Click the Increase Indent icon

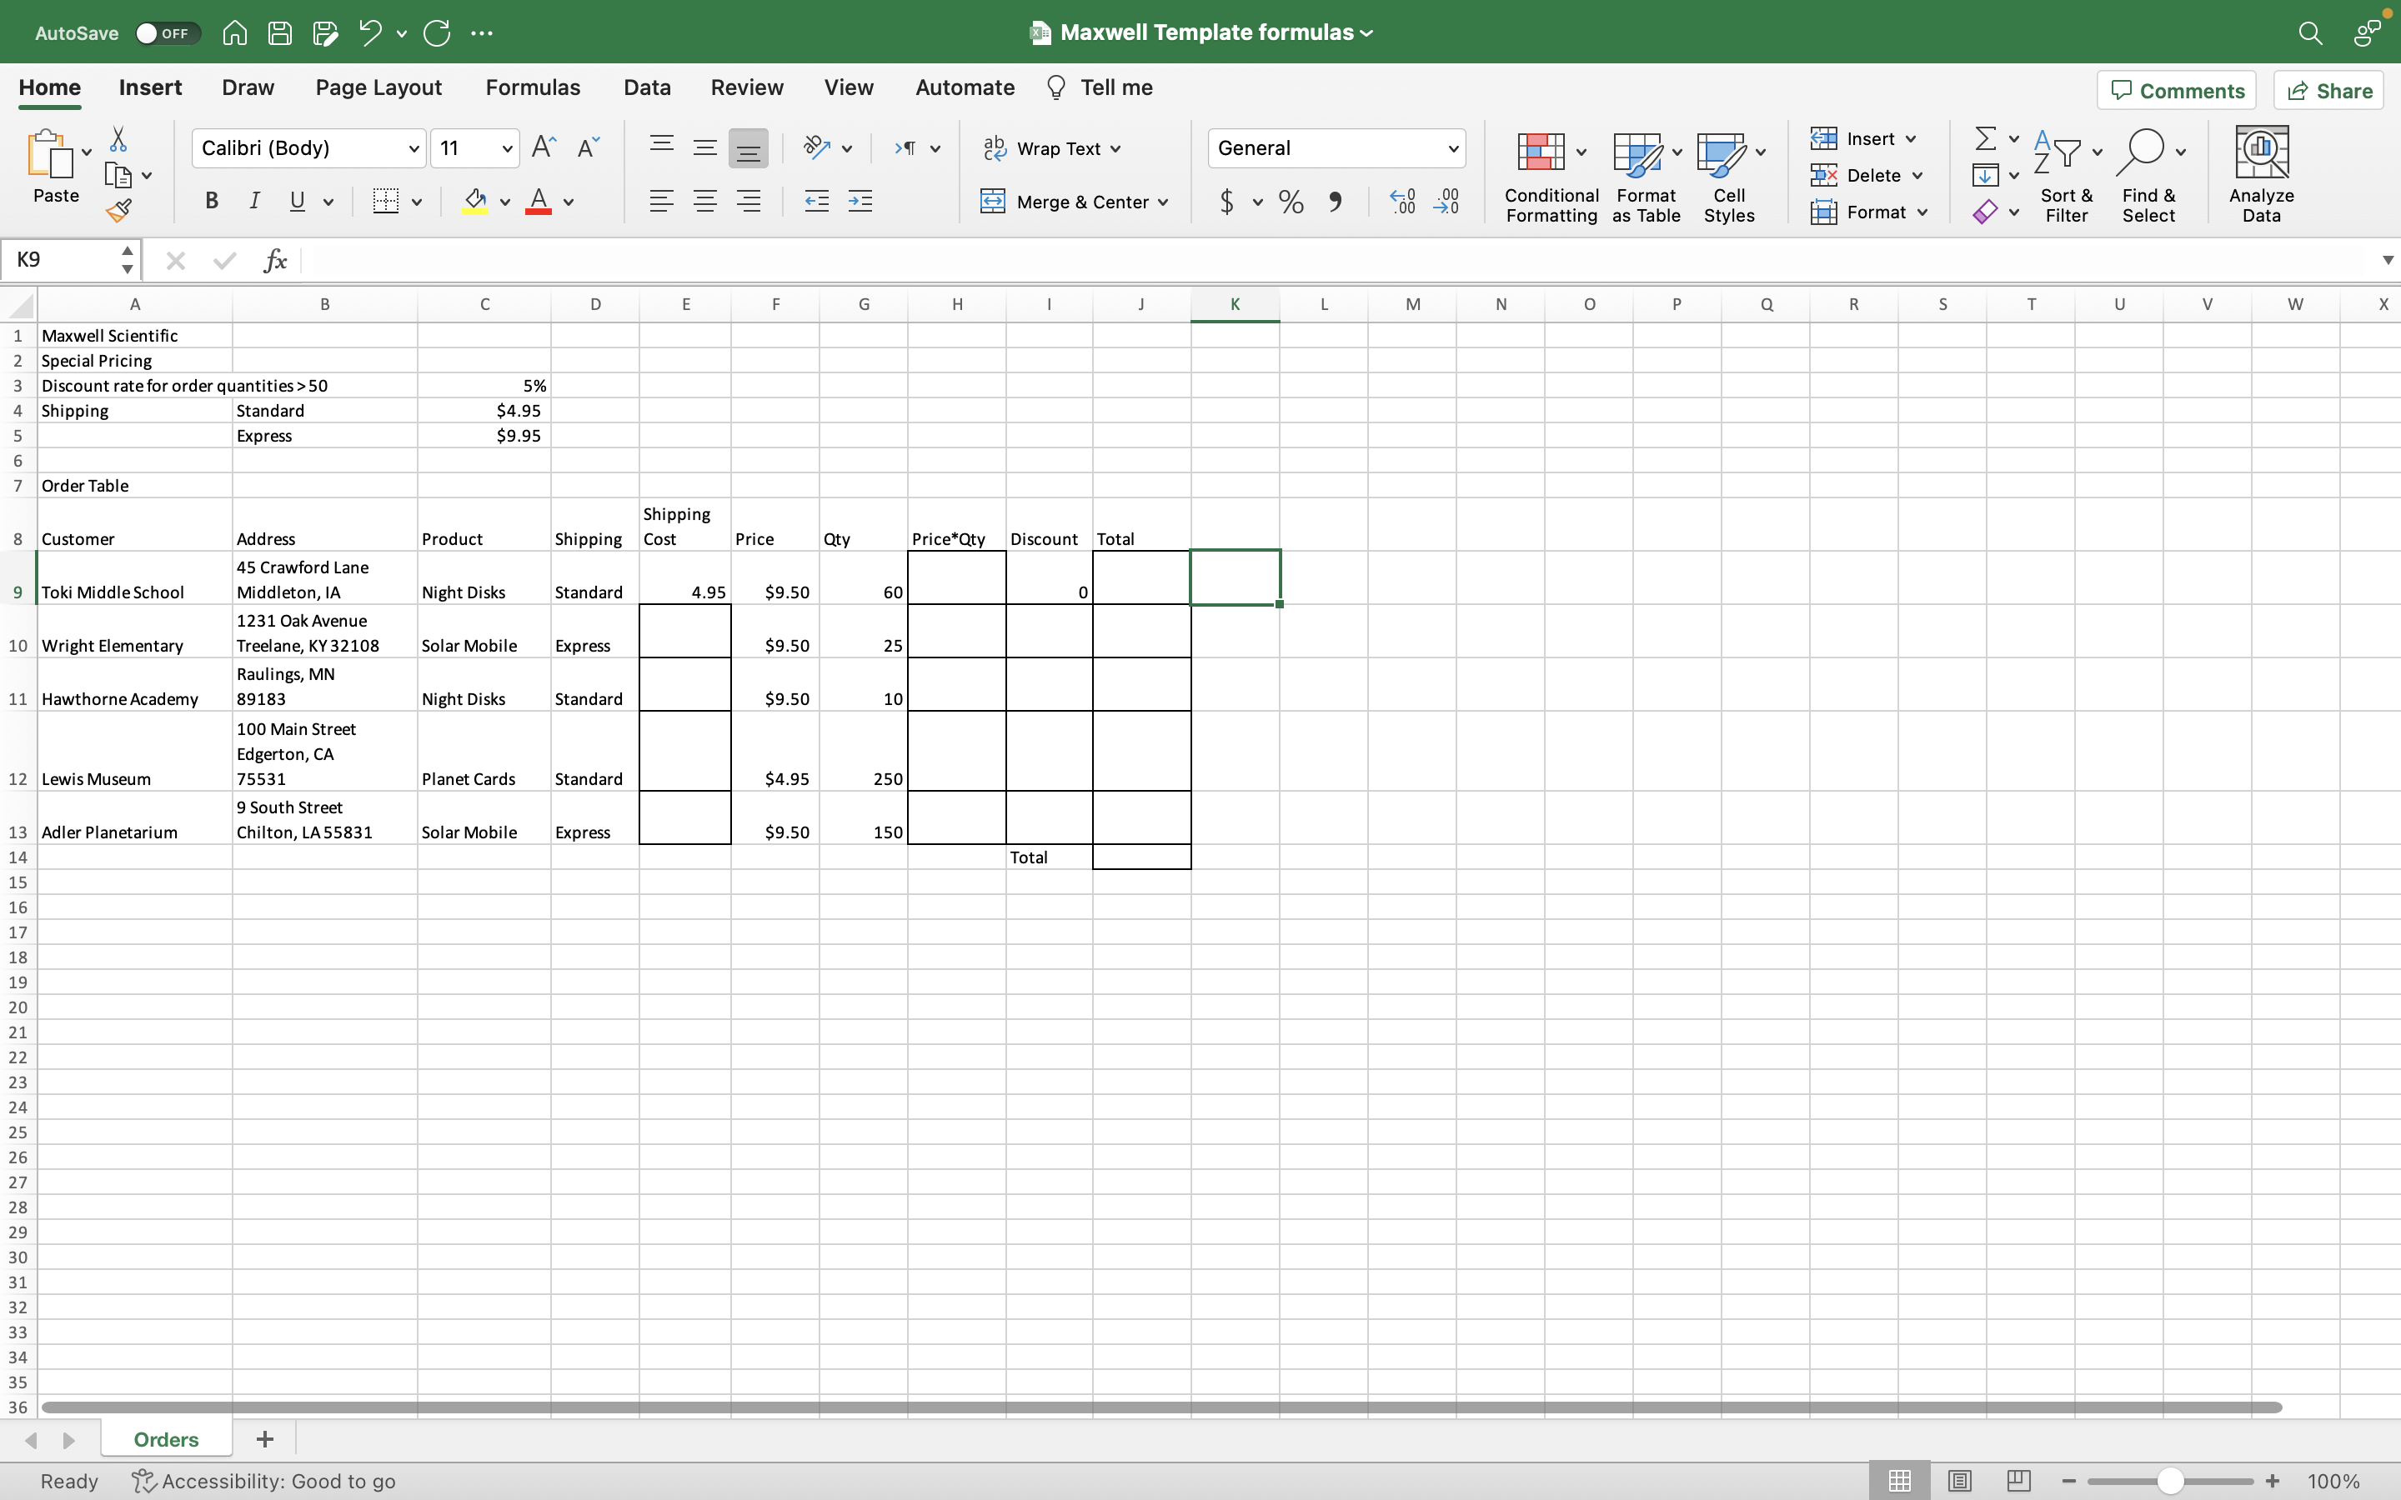tap(860, 202)
